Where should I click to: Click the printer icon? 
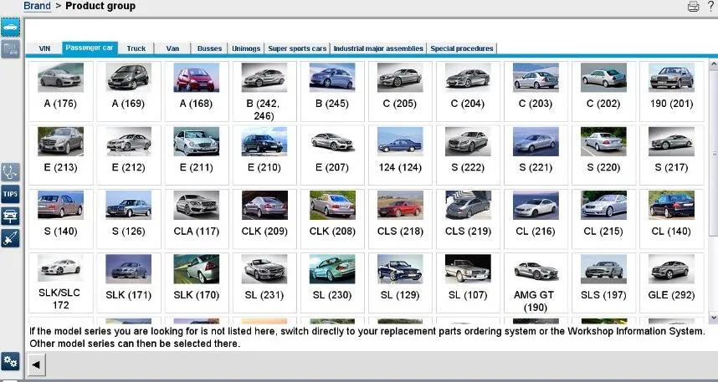[x=693, y=7]
